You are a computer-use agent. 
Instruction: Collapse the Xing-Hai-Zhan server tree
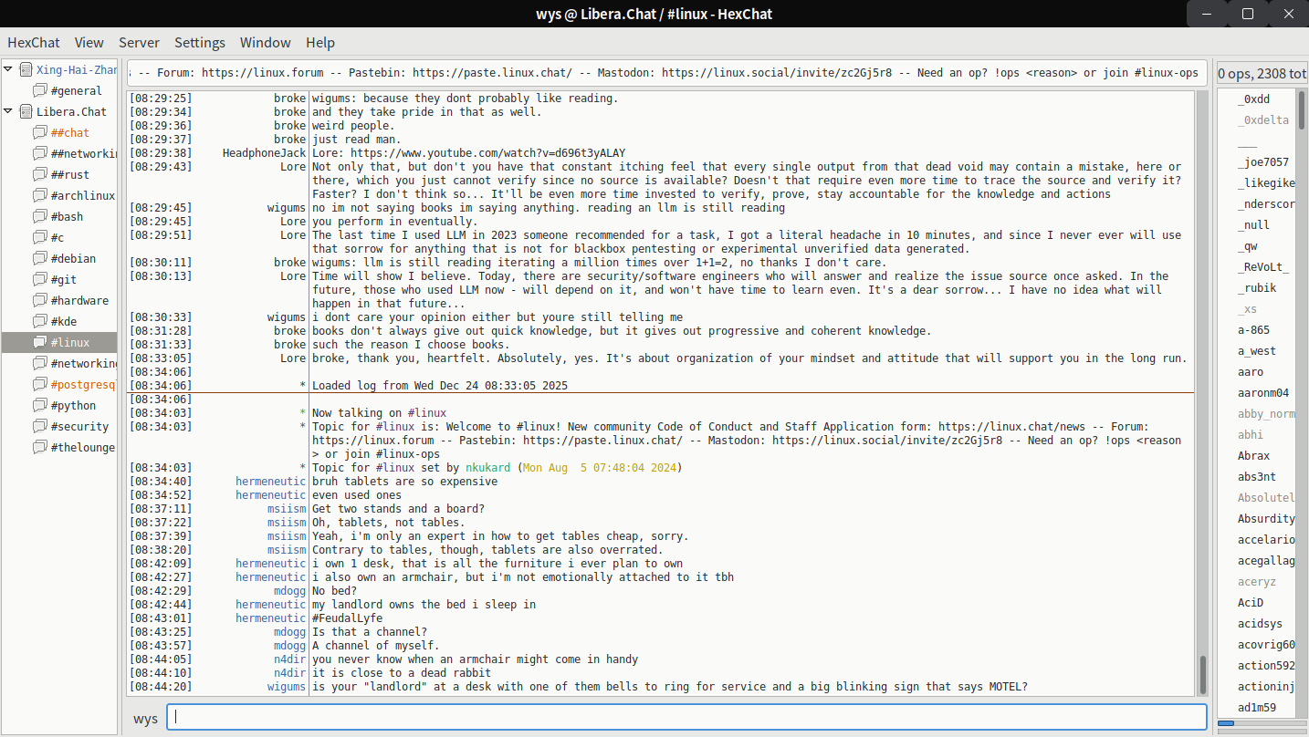tap(8, 69)
